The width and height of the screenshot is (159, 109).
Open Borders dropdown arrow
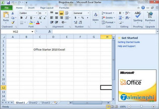click(25, 22)
